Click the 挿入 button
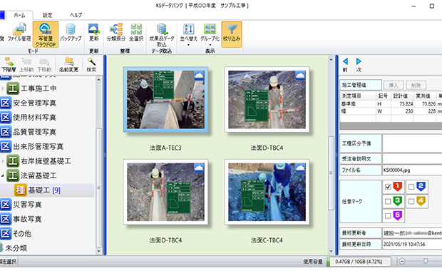The width and height of the screenshot is (442, 271). [x=394, y=85]
